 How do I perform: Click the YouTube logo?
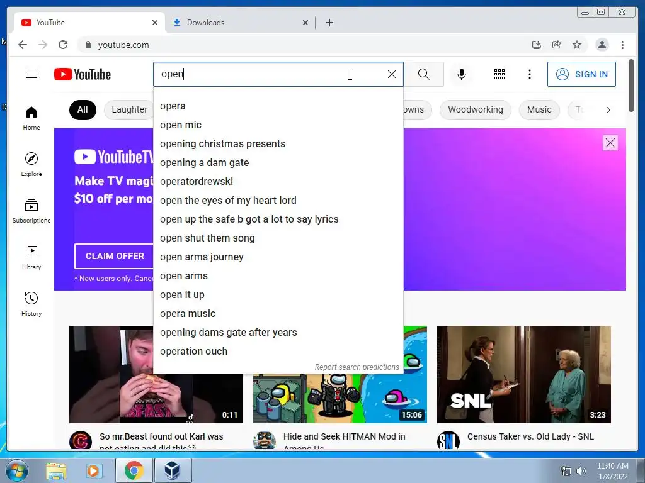point(83,74)
